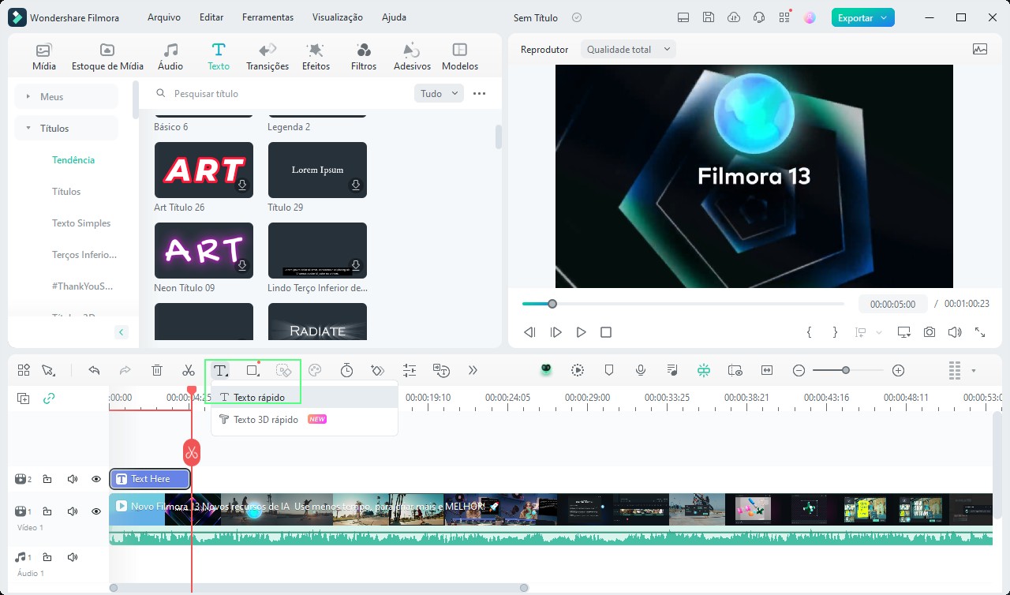The width and height of the screenshot is (1010, 595).
Task: Click the render preview icon in timeline toolbar
Action: click(578, 370)
